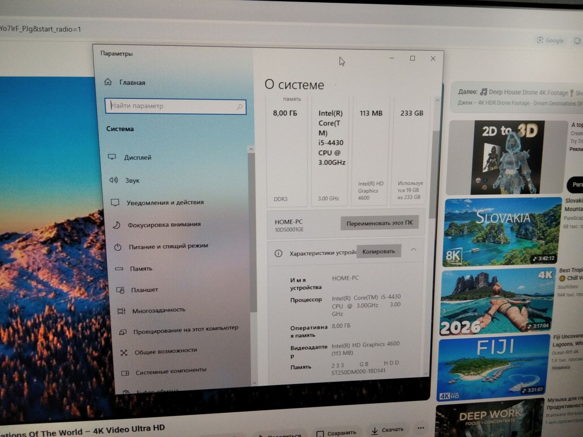
Task: Open Многозадачность multitasking icon
Action: click(x=121, y=311)
